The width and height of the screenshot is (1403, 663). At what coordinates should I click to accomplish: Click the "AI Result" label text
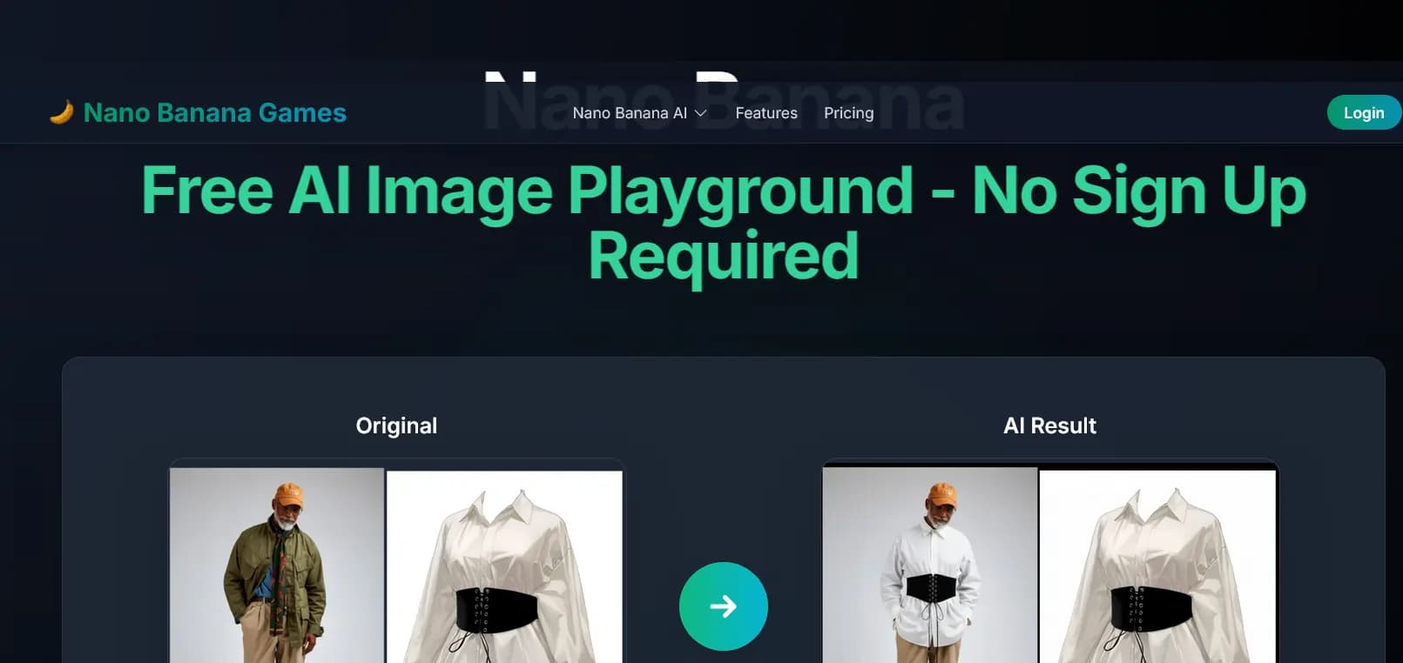tap(1049, 425)
